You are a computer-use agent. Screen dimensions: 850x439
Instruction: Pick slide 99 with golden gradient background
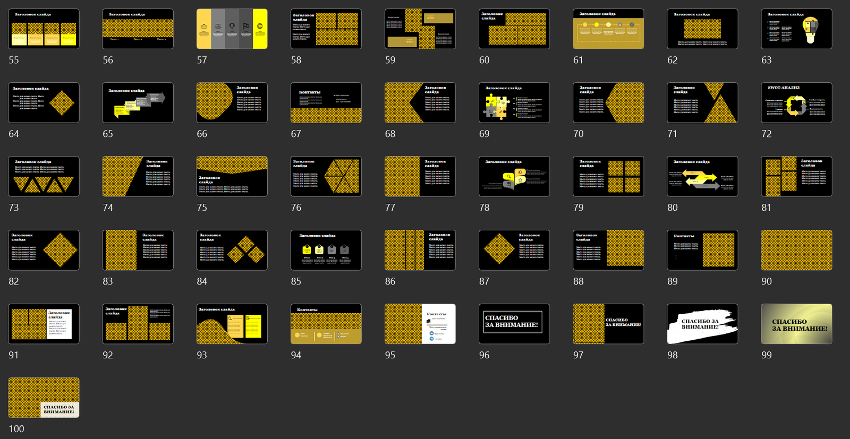tap(796, 324)
